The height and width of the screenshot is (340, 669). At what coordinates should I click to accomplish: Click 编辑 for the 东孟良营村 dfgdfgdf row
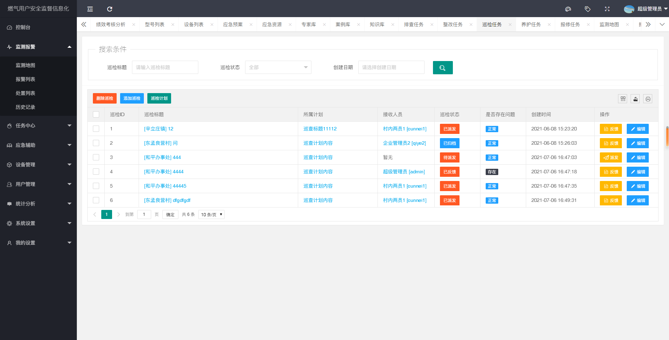[x=638, y=201]
